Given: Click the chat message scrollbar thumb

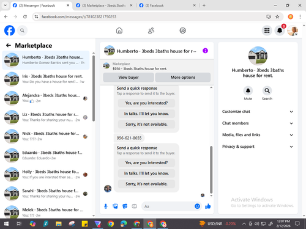Looking at the screenshot, I should click(211, 170).
